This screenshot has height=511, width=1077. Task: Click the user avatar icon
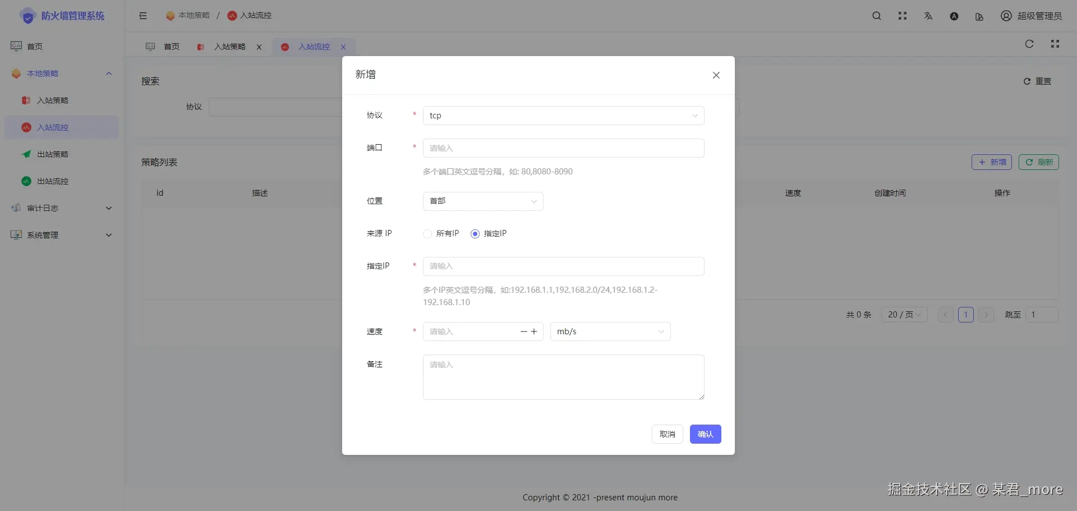[x=1006, y=16]
